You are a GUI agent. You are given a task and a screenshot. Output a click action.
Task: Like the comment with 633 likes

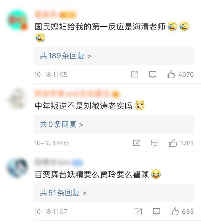click(175, 211)
